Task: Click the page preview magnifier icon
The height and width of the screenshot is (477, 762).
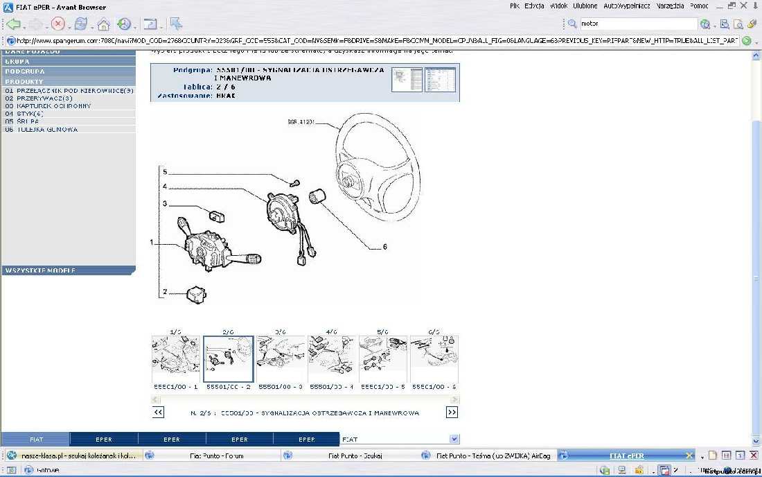Action: [x=738, y=24]
